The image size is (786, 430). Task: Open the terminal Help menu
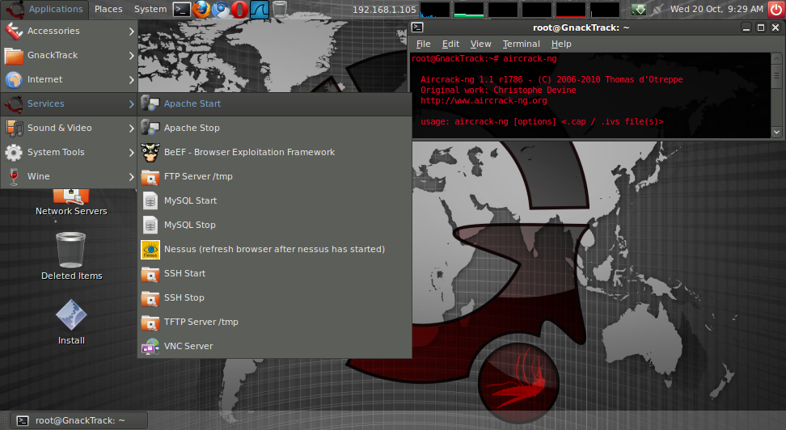(561, 44)
